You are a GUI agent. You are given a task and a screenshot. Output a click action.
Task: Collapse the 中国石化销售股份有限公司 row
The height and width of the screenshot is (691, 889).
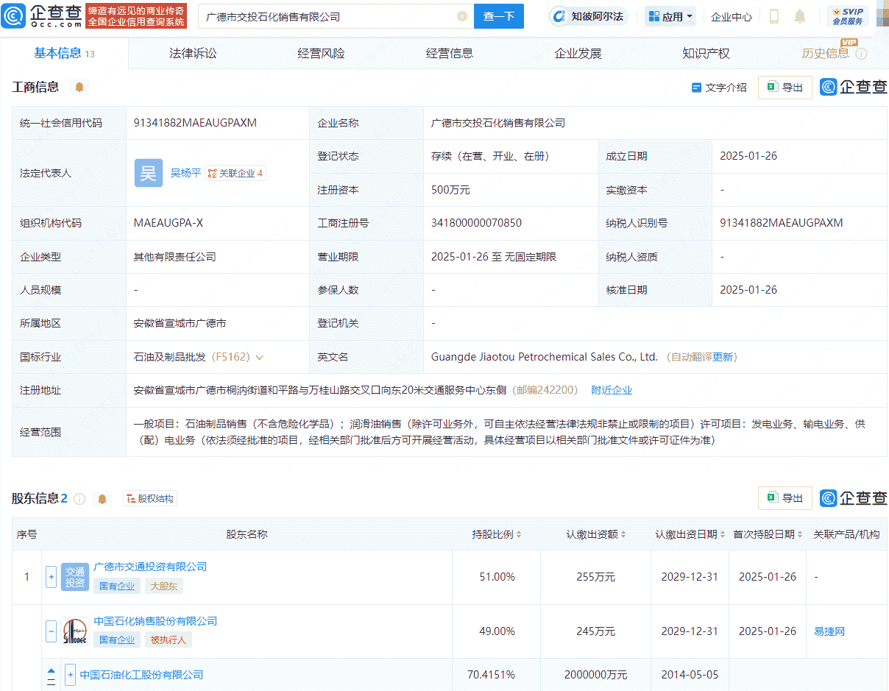tap(51, 631)
